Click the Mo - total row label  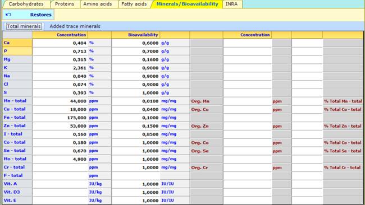point(15,159)
